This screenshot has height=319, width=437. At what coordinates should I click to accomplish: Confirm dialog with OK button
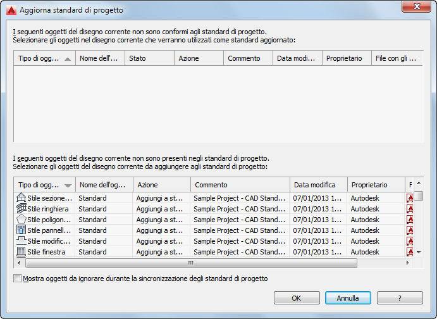click(x=297, y=297)
